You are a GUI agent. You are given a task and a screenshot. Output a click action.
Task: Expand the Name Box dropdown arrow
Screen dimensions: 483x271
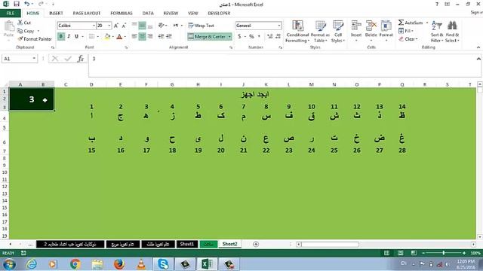[34, 59]
